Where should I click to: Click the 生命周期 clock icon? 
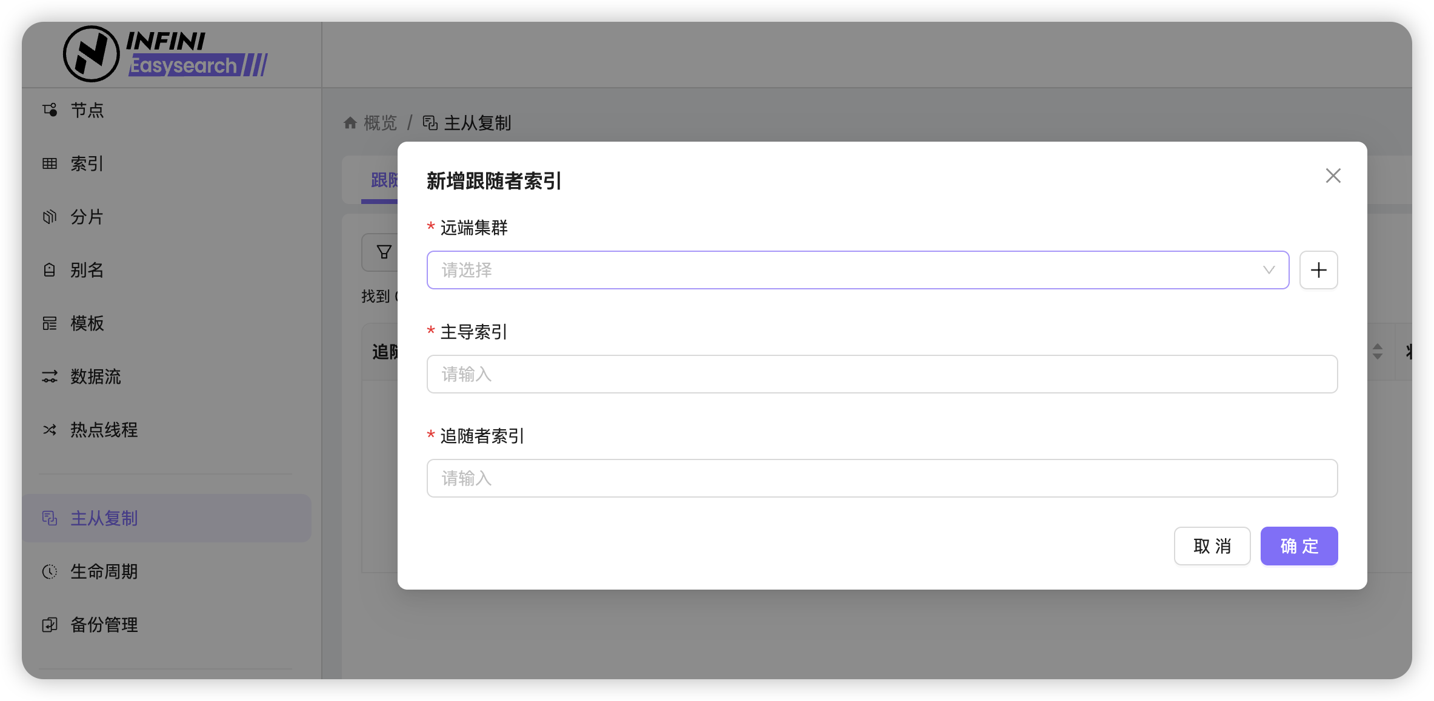[x=50, y=571]
